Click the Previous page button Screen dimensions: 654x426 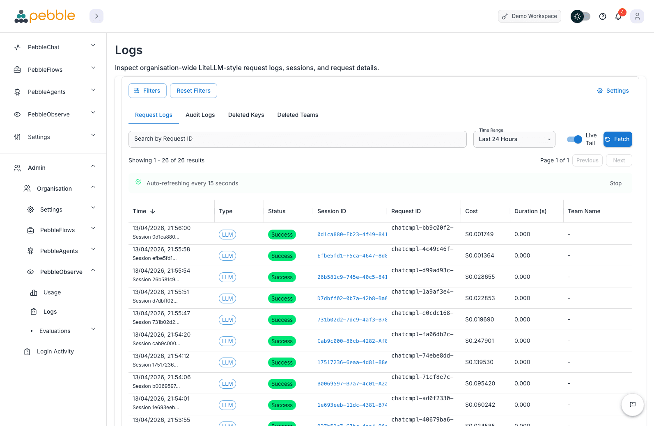tap(587, 160)
